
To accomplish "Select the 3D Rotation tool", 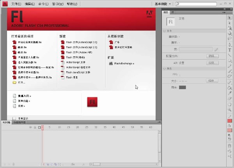I will (x=230, y=33).
